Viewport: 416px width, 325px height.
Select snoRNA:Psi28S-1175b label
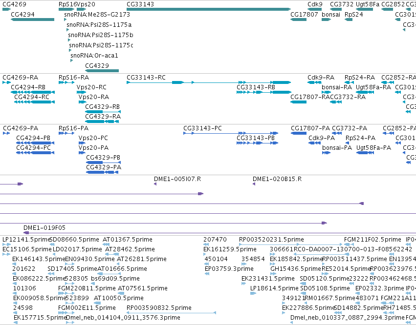pos(101,35)
